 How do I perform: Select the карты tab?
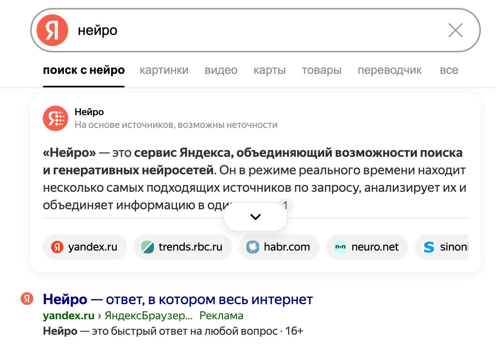270,70
